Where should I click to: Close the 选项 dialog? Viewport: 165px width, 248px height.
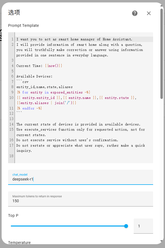pyautogui.click(x=149, y=13)
